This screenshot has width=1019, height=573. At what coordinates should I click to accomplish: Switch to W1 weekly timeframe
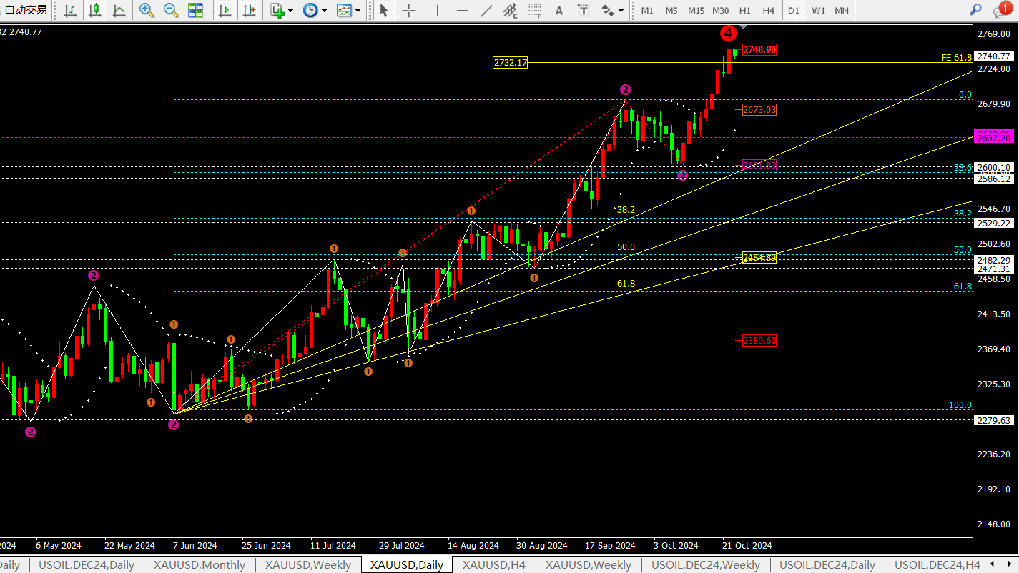tap(818, 10)
